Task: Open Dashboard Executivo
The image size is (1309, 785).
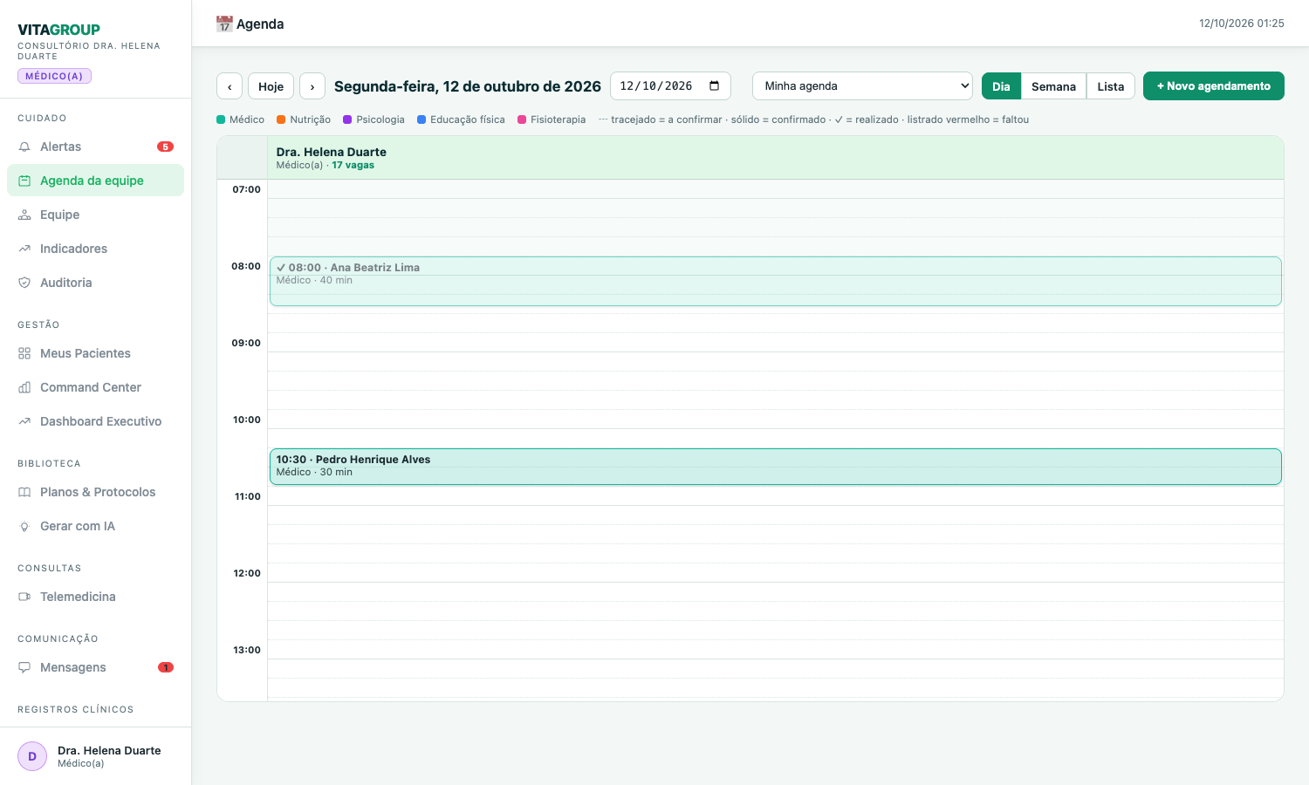Action: coord(96,421)
